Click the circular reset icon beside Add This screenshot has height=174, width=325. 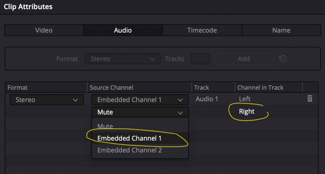(x=283, y=59)
